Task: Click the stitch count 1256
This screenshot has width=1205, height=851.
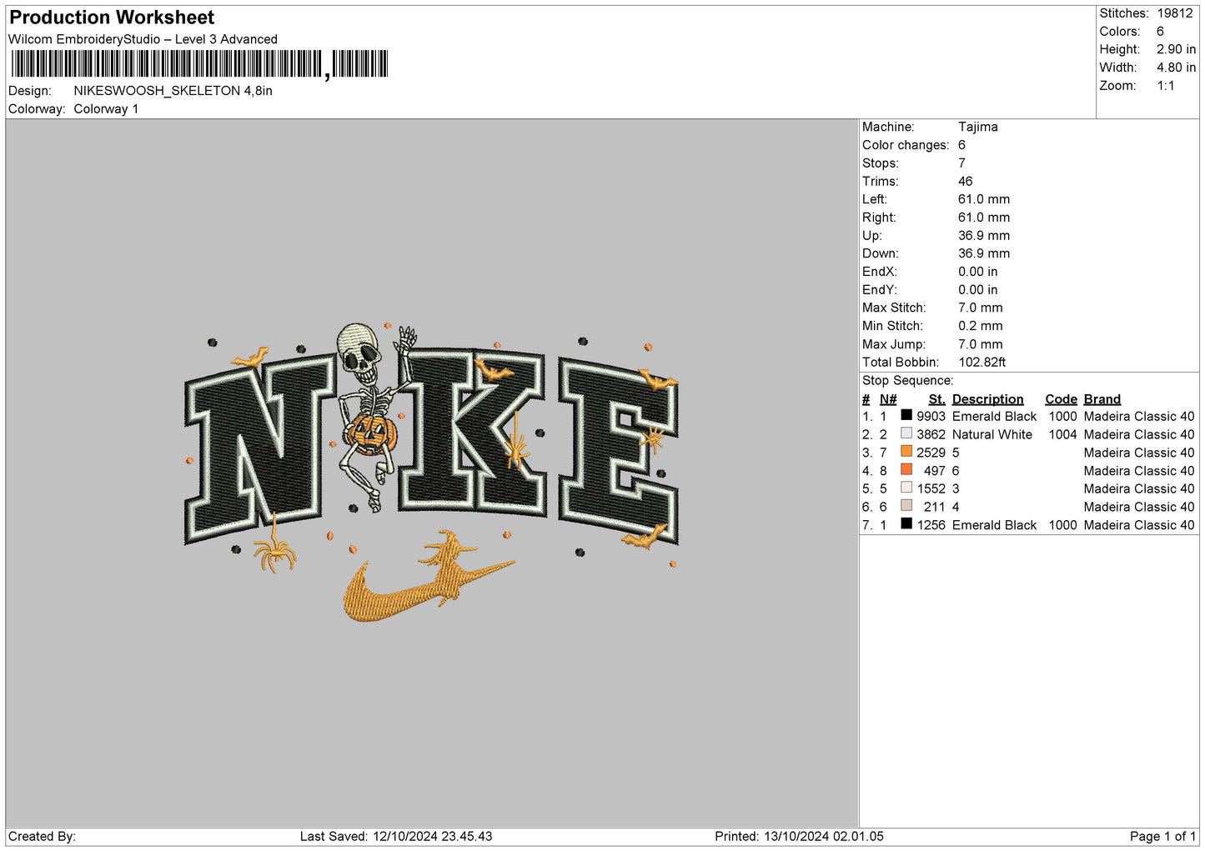Action: 931,525
